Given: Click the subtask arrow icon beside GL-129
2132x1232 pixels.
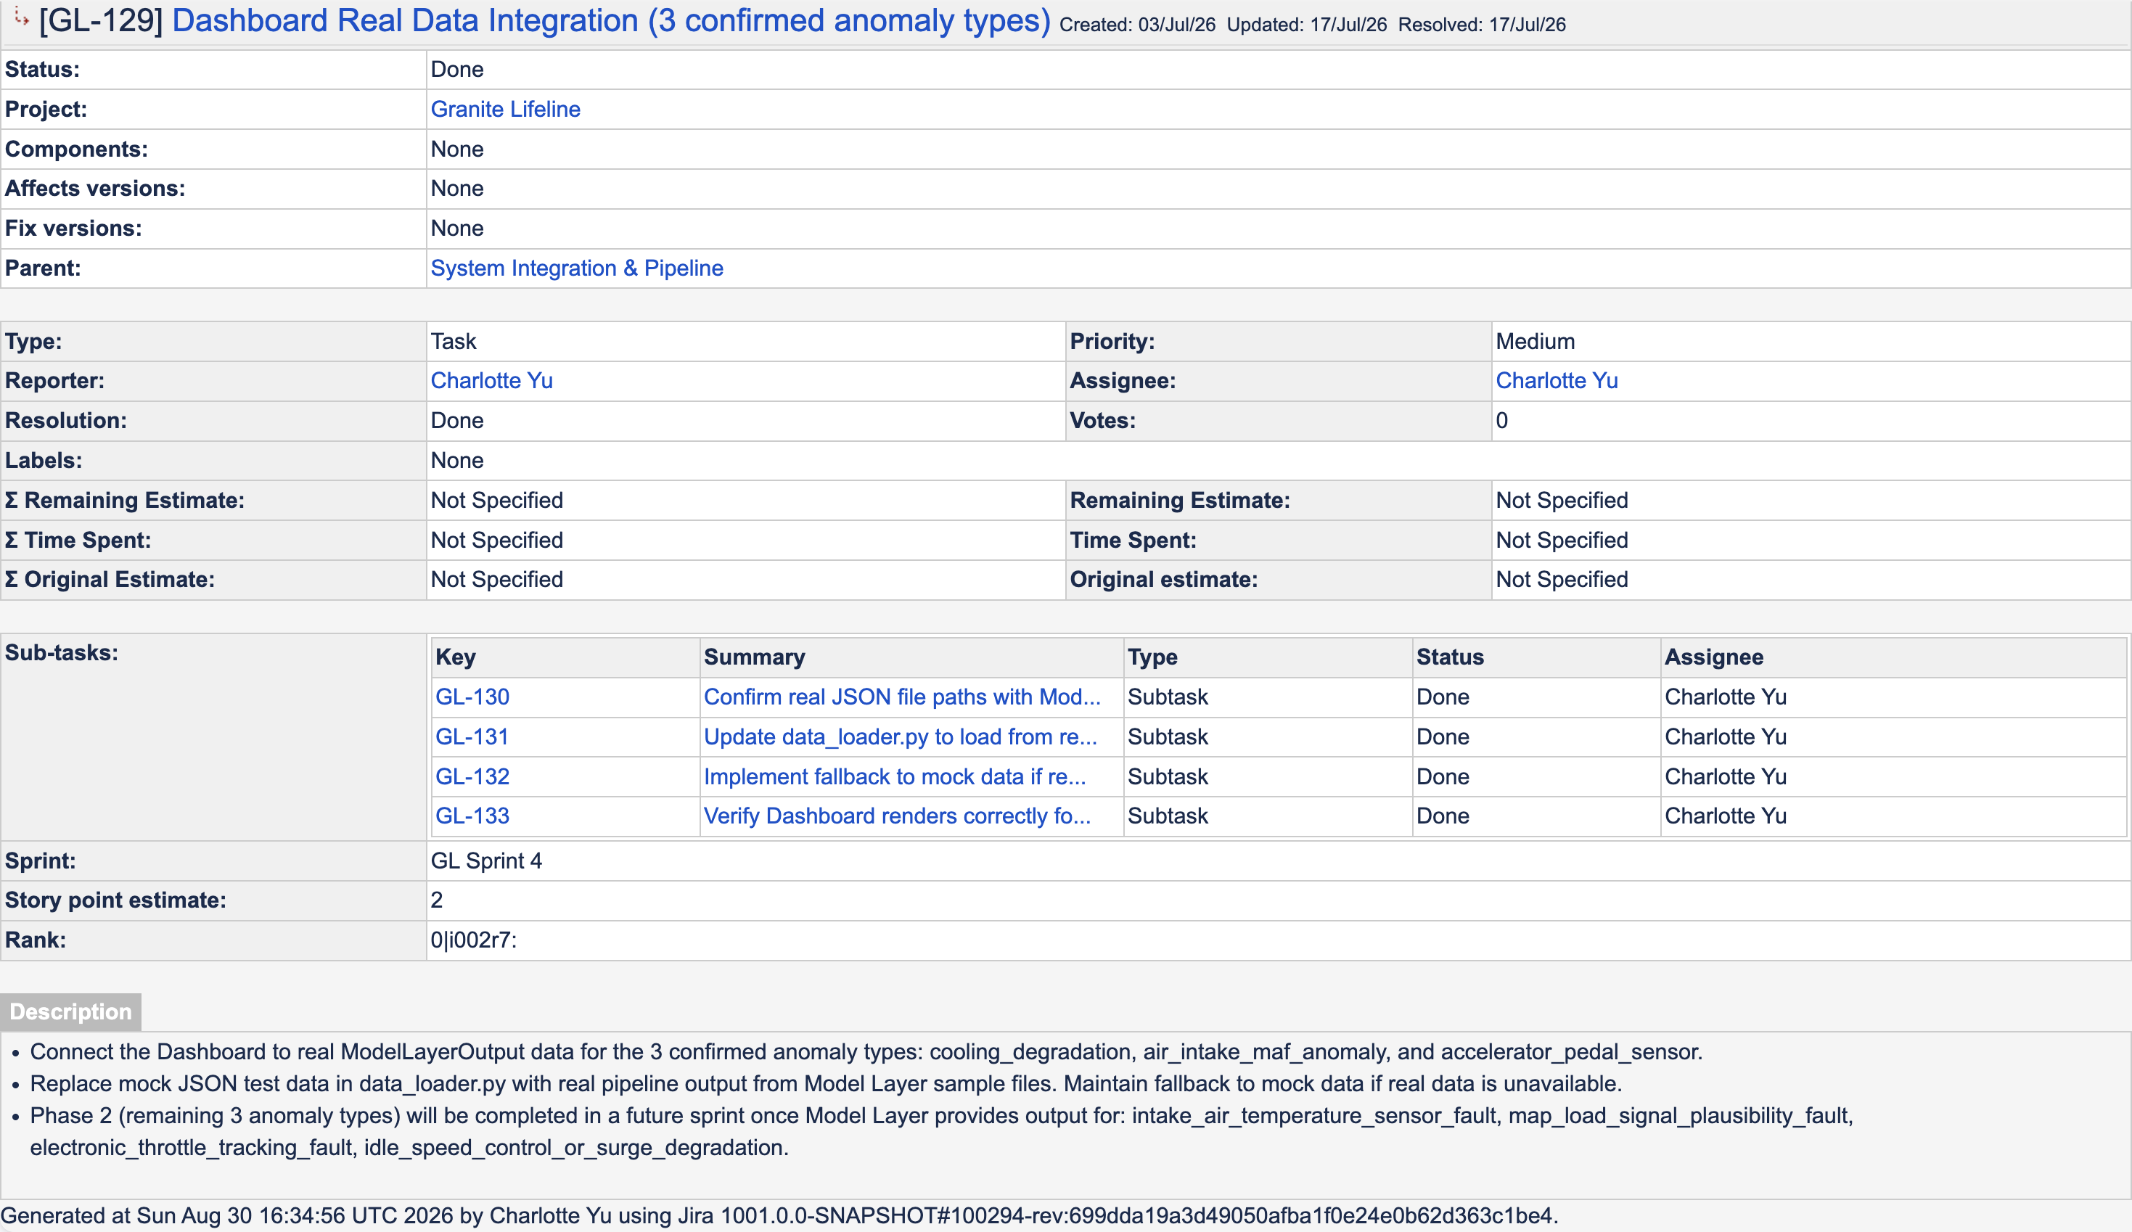Looking at the screenshot, I should (21, 17).
